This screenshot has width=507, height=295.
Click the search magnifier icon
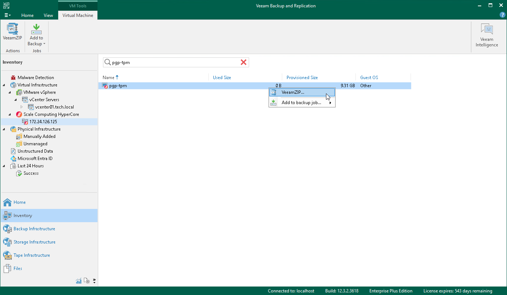[107, 63]
